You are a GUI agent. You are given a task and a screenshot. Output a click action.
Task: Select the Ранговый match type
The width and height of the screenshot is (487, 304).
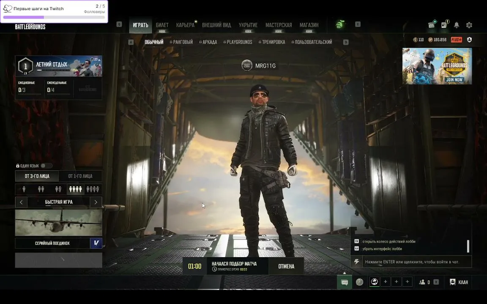(x=181, y=42)
